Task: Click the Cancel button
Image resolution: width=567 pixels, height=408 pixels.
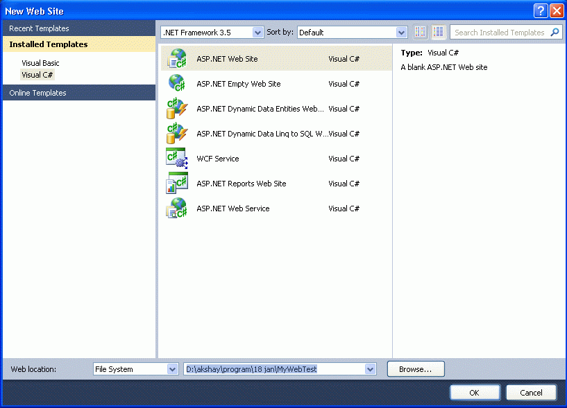Action: (x=531, y=393)
